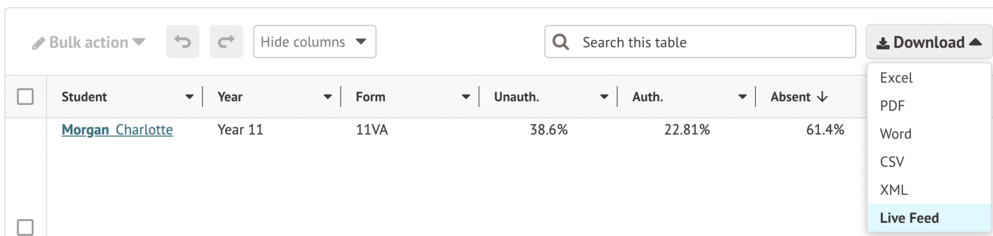
Task: Click the Bulk action pencil icon
Action: [x=38, y=43]
